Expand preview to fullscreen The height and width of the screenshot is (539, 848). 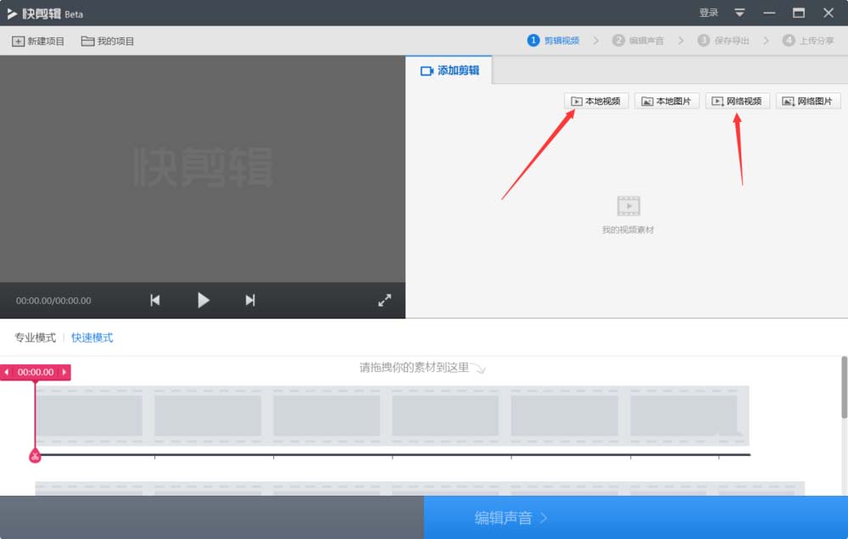[x=385, y=299]
